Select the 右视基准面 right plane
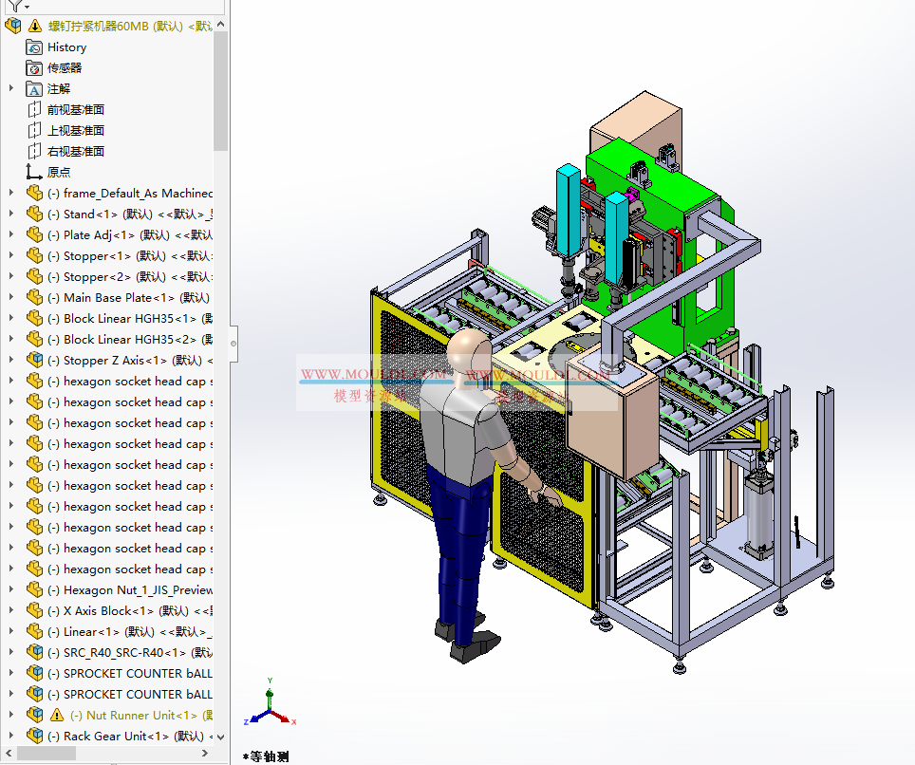Image resolution: width=915 pixels, height=765 pixels. pyautogui.click(x=76, y=151)
